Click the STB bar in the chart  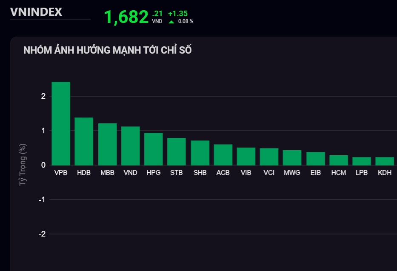tap(177, 151)
